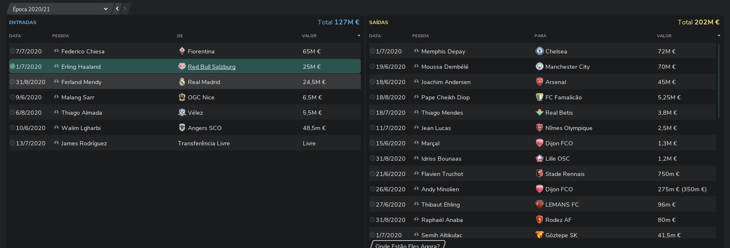Click Dijon FCO crest in Andy Minolien row

(539, 189)
